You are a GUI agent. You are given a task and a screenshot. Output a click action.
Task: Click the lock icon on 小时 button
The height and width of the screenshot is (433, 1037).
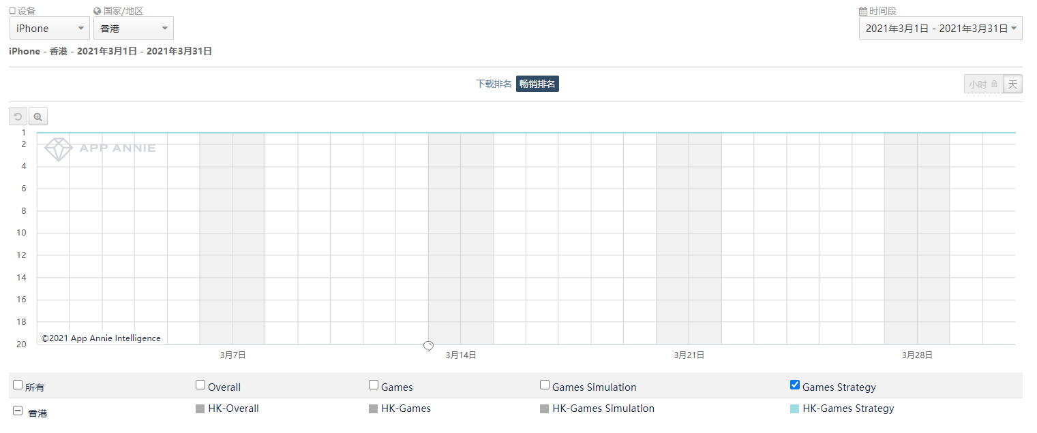pos(995,84)
